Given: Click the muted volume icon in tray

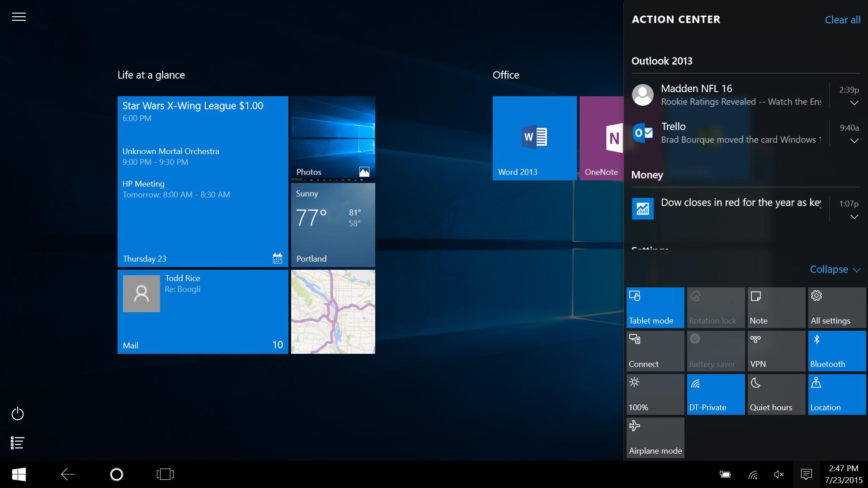Looking at the screenshot, I should click(779, 474).
